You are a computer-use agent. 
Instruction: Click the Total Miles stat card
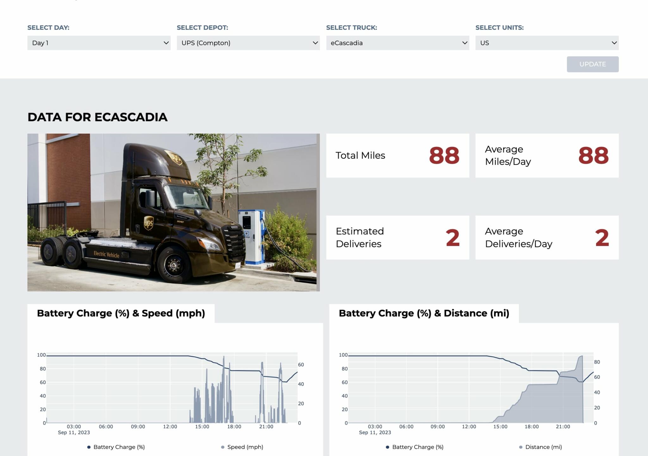397,155
